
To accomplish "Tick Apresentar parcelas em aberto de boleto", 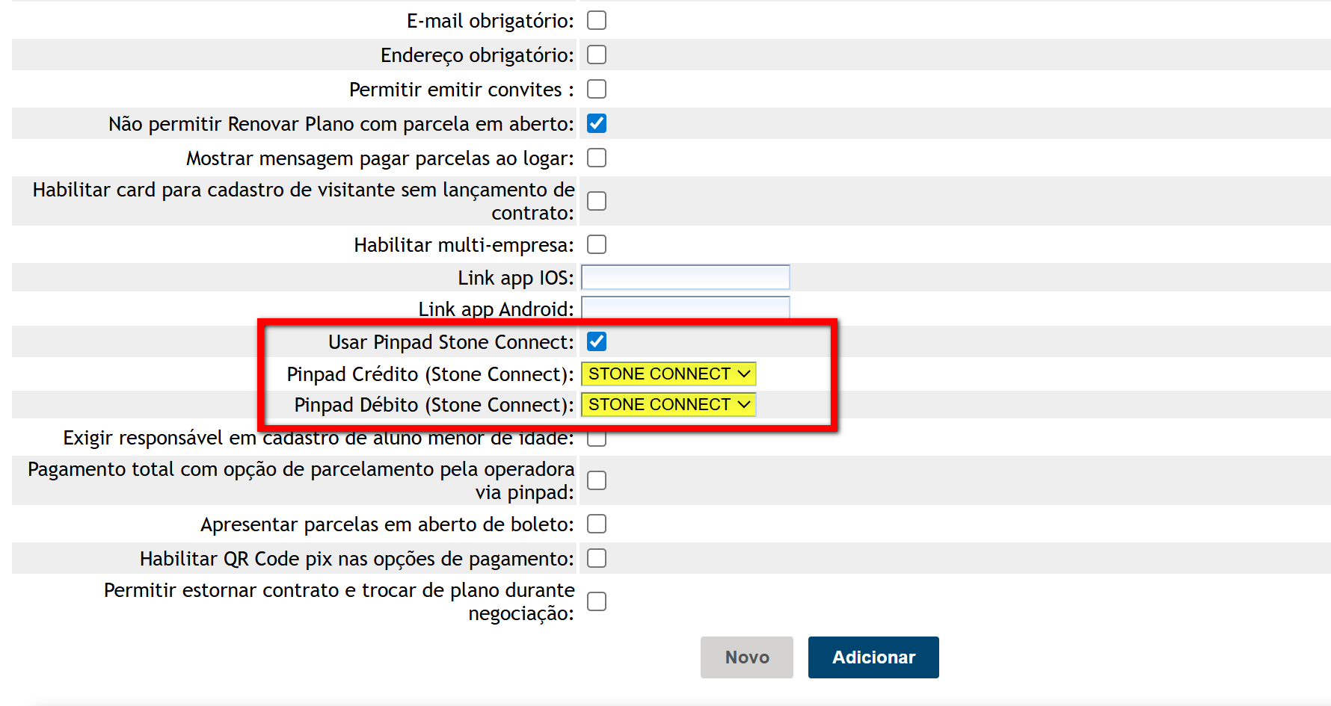I will coord(596,524).
